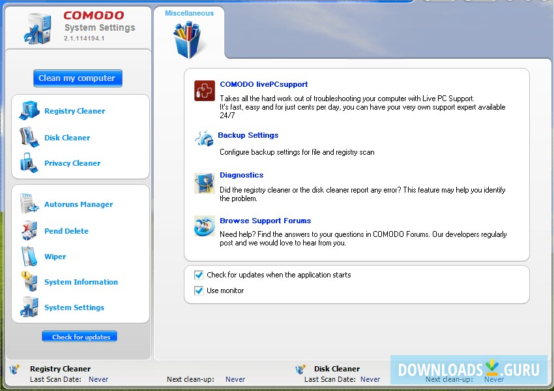Click the System Settings sidebar icon

pyautogui.click(x=29, y=307)
